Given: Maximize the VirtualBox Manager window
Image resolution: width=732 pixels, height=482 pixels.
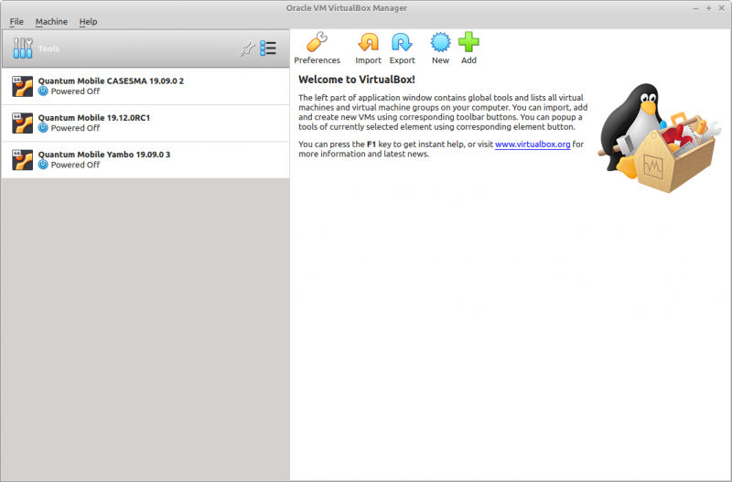Looking at the screenshot, I should 708,8.
